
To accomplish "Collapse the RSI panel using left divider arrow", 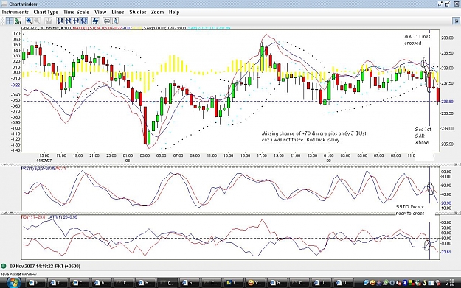I will click(7, 213).
